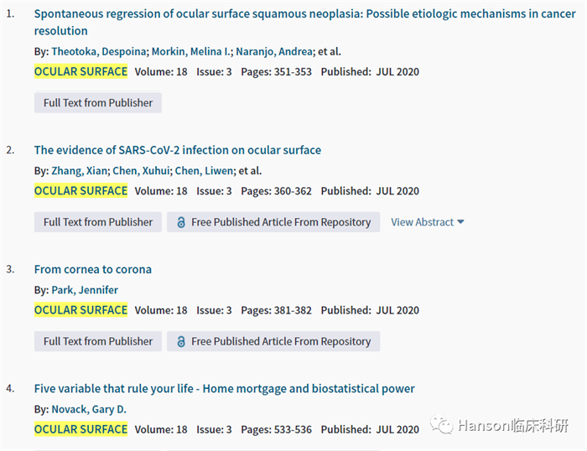View author Morkin, Melina I.
Viewport: 587px width, 451px height.
(x=191, y=51)
